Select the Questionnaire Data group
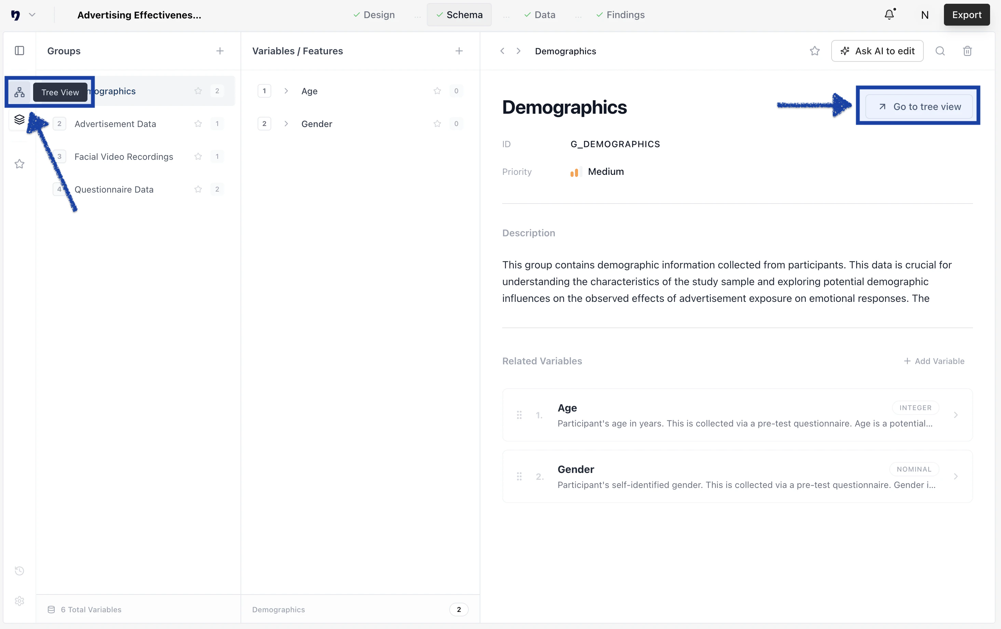Image resolution: width=1001 pixels, height=629 pixels. click(x=114, y=190)
